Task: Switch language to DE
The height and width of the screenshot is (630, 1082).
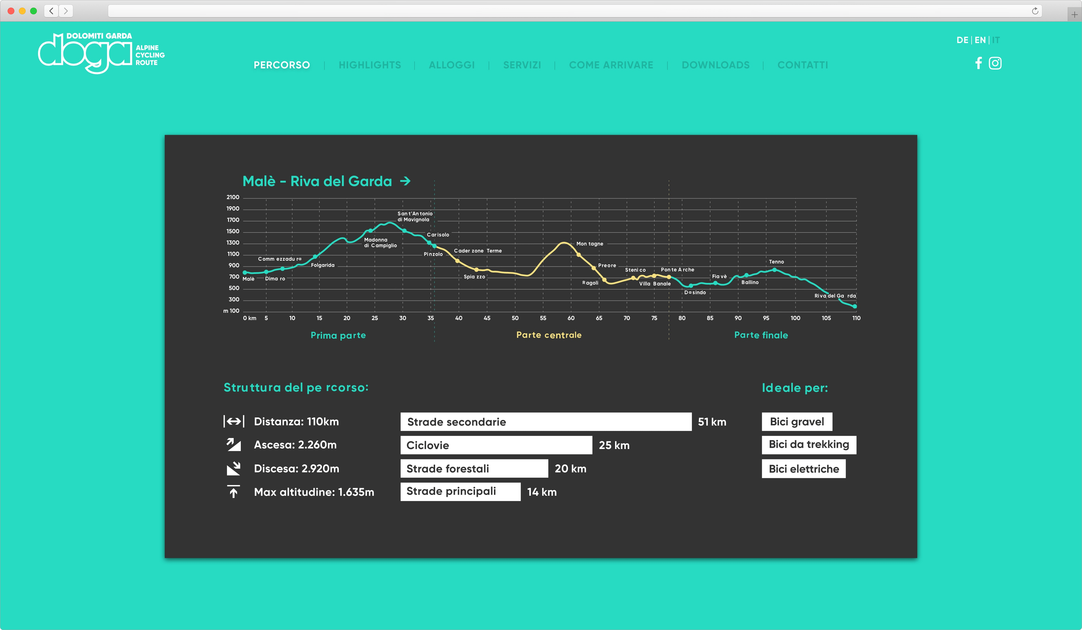Action: click(962, 40)
